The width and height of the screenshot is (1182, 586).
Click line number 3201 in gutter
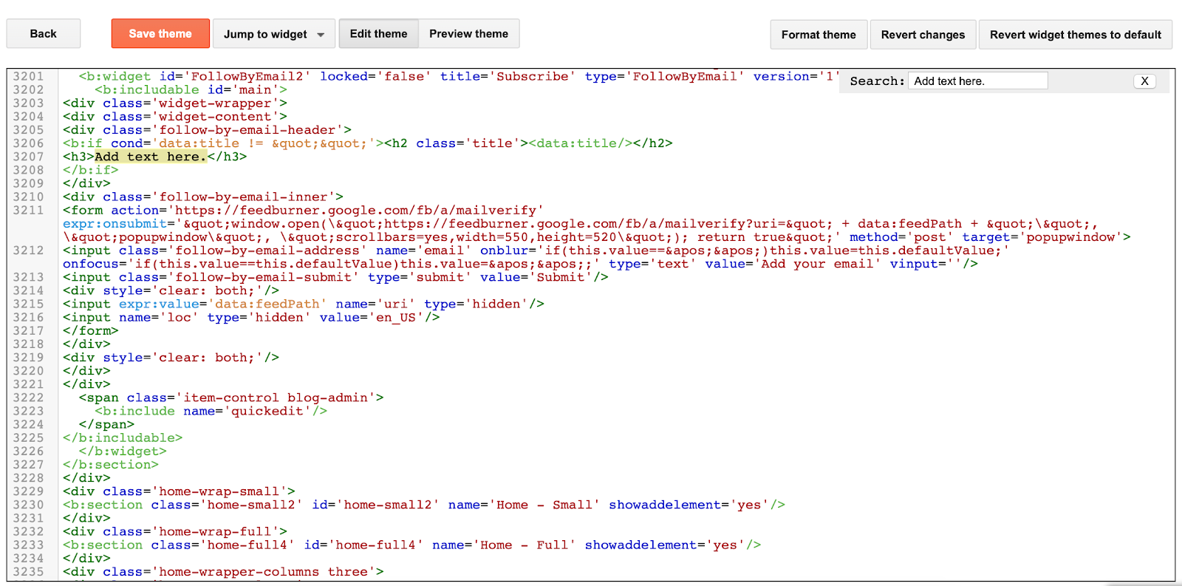coord(28,76)
